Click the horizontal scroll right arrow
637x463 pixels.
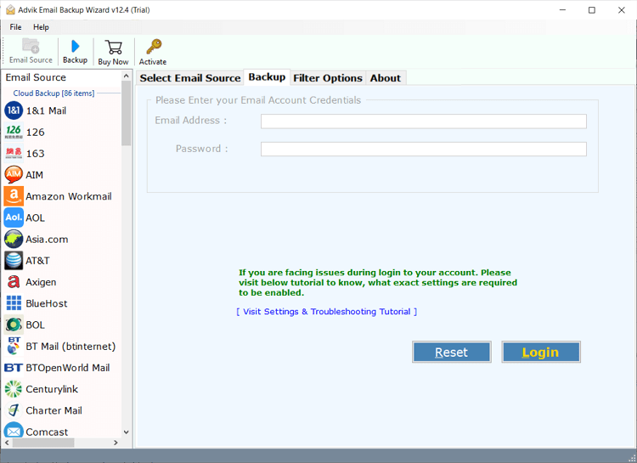116,443
